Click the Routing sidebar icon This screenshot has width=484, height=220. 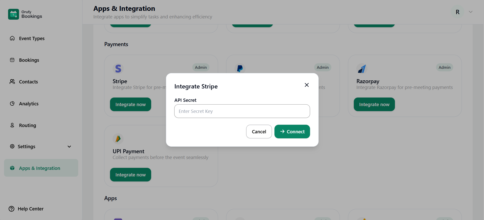point(12,125)
